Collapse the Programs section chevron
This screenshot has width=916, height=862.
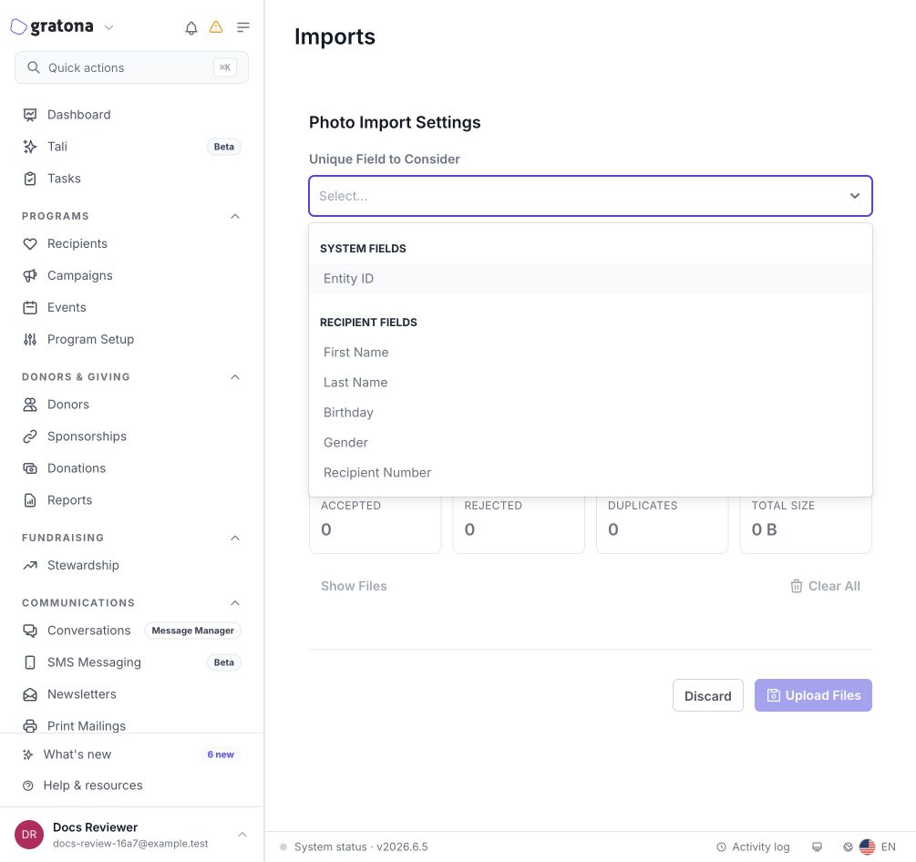[x=235, y=216]
